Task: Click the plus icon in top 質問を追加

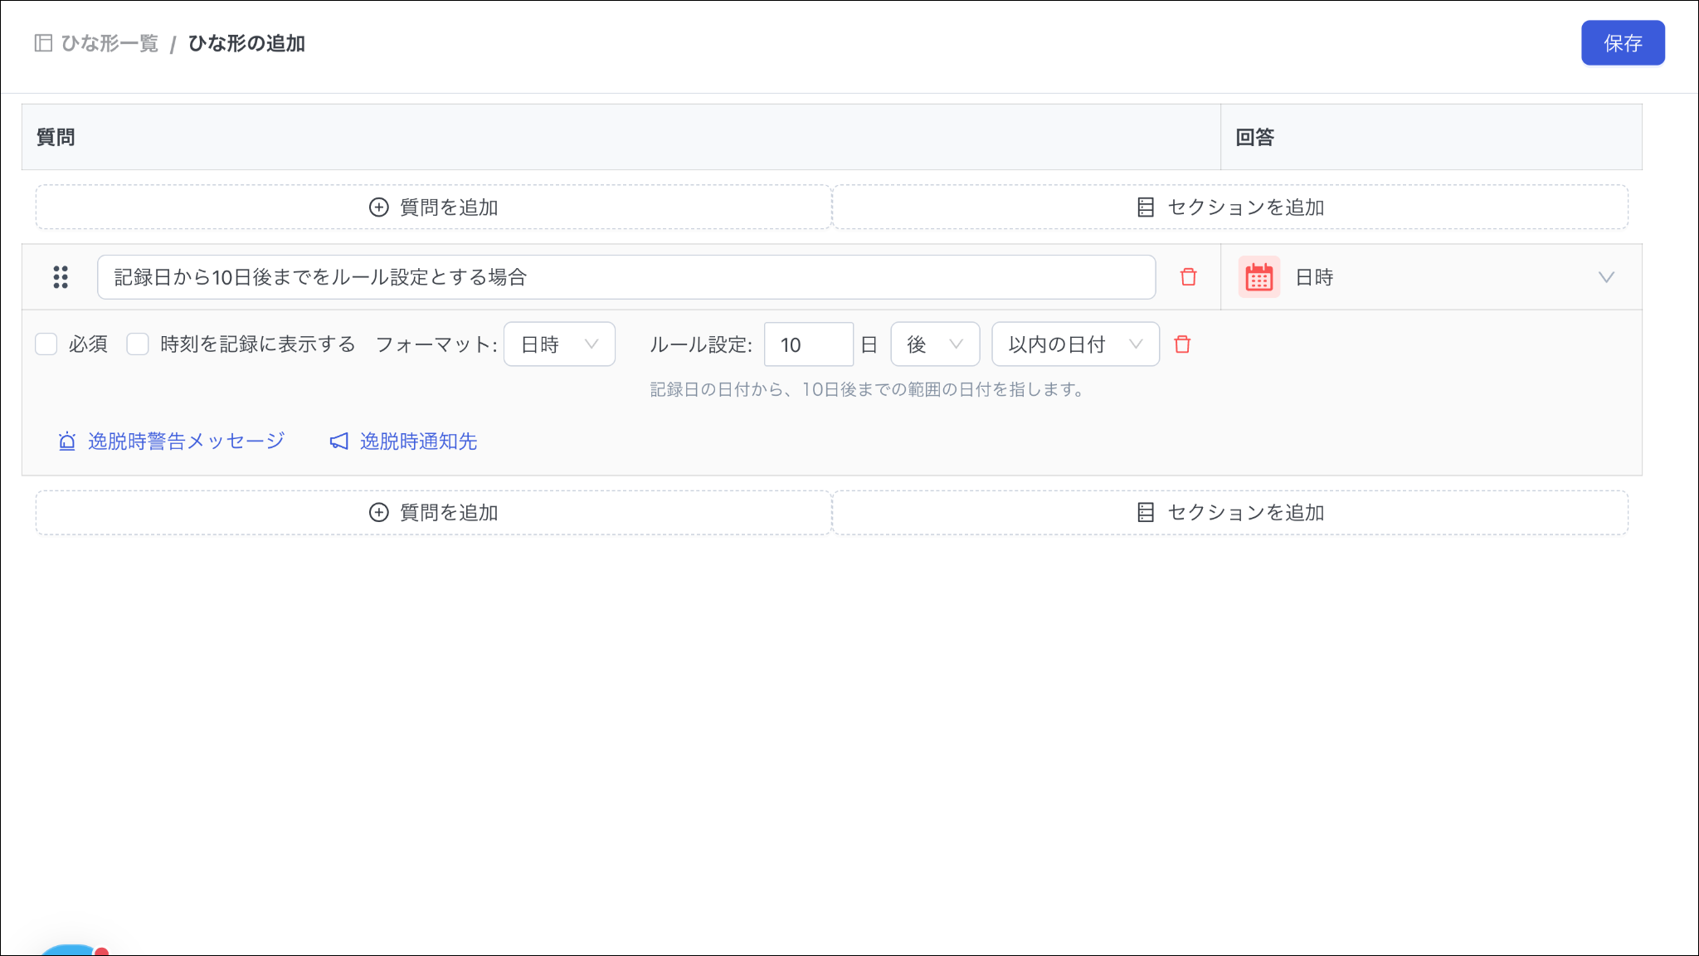Action: [378, 207]
